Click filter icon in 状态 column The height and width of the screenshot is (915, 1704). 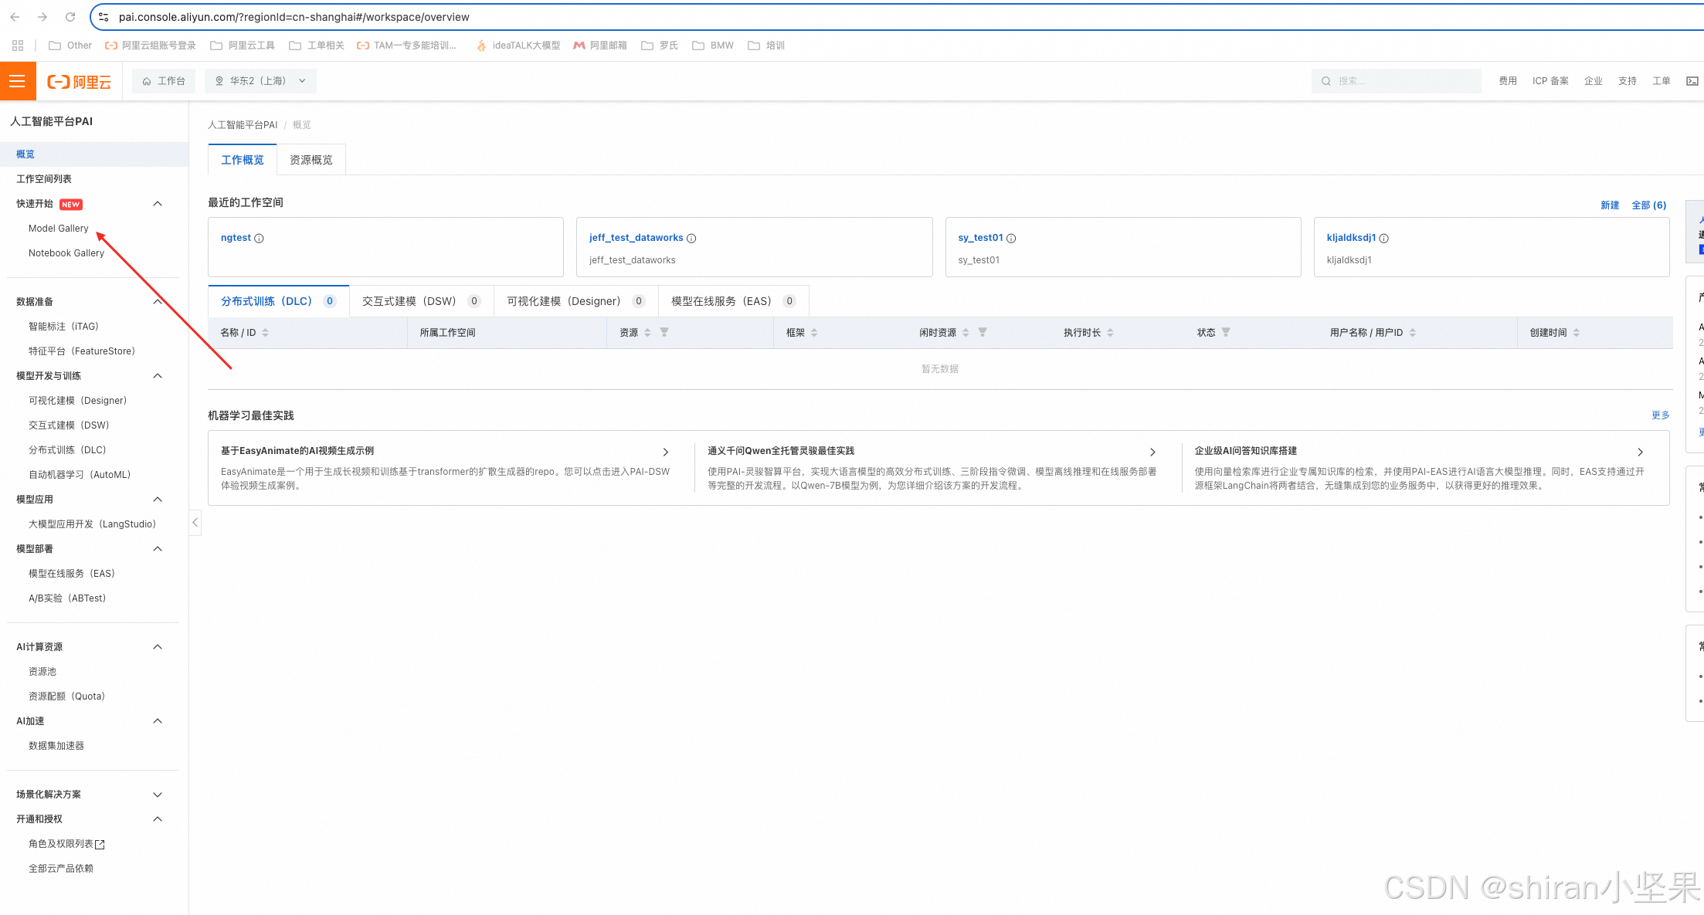pyautogui.click(x=1226, y=332)
